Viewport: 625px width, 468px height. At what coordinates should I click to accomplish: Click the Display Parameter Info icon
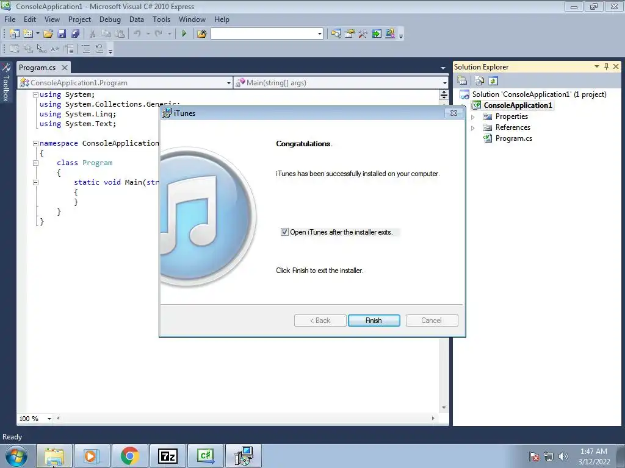[x=28, y=49]
